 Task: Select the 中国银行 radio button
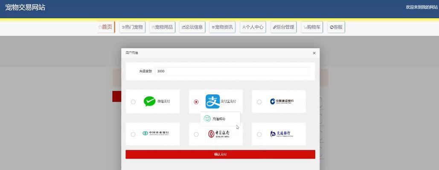(x=196, y=134)
